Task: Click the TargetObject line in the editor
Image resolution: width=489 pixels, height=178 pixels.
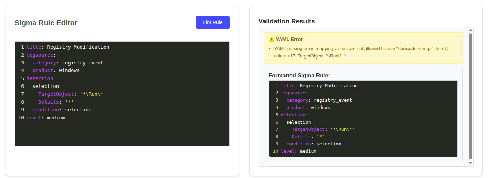Action: [72, 94]
